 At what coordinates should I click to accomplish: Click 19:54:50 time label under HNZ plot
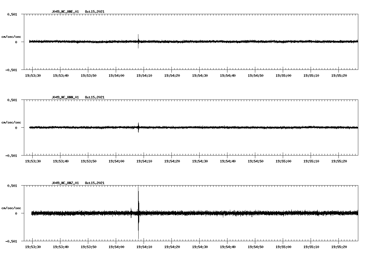tap(256, 247)
